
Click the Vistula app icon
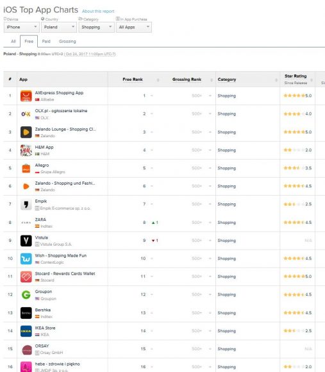click(x=26, y=241)
